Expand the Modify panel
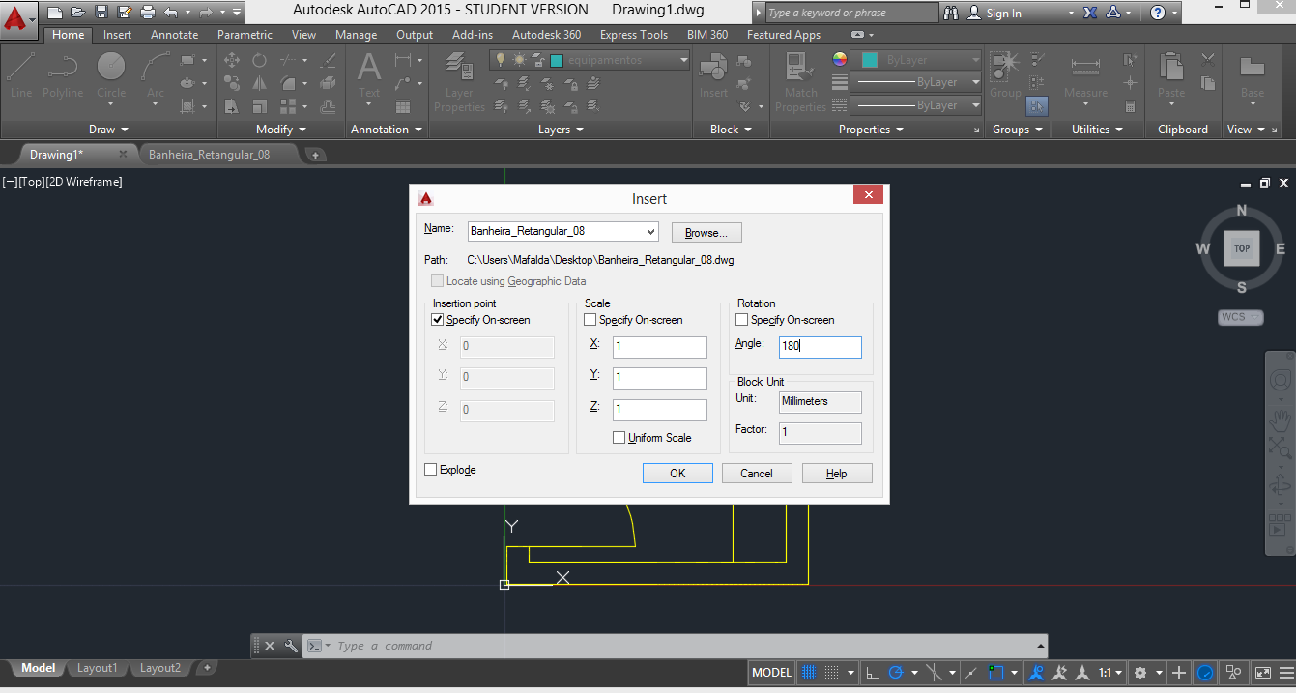Viewport: 1296px width, 693px height. [281, 130]
